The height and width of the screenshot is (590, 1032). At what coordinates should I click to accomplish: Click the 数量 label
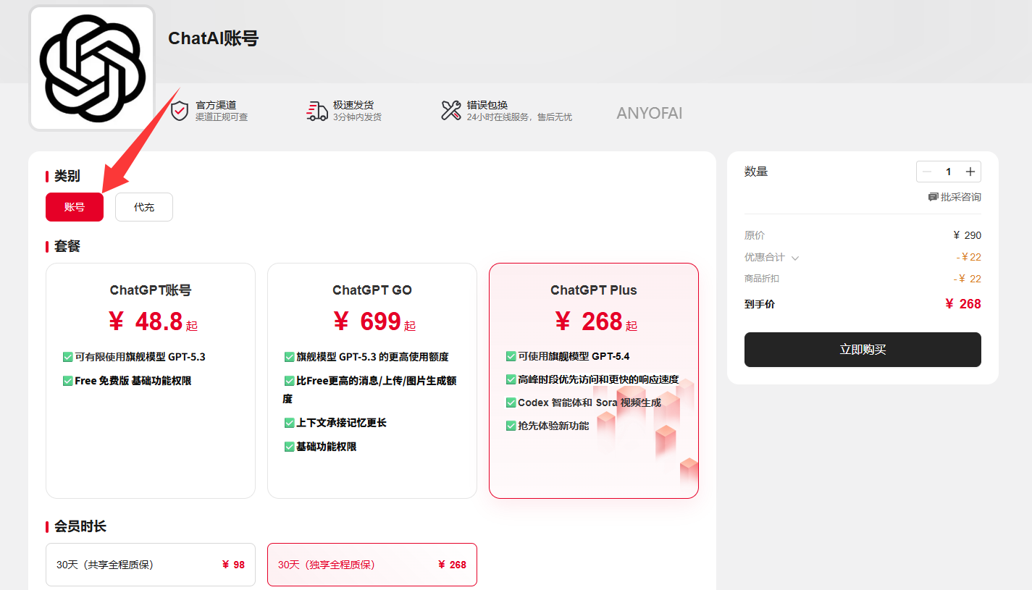pyautogui.click(x=756, y=172)
